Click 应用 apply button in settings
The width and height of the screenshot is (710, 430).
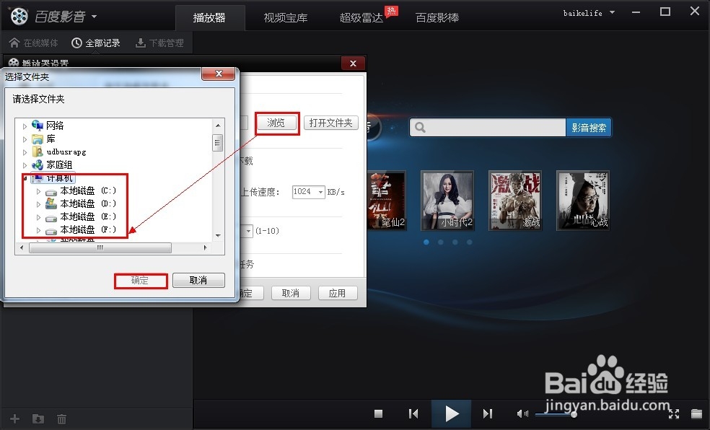point(338,294)
